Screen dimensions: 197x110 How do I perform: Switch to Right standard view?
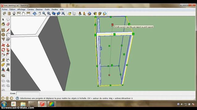tap(19, 13)
